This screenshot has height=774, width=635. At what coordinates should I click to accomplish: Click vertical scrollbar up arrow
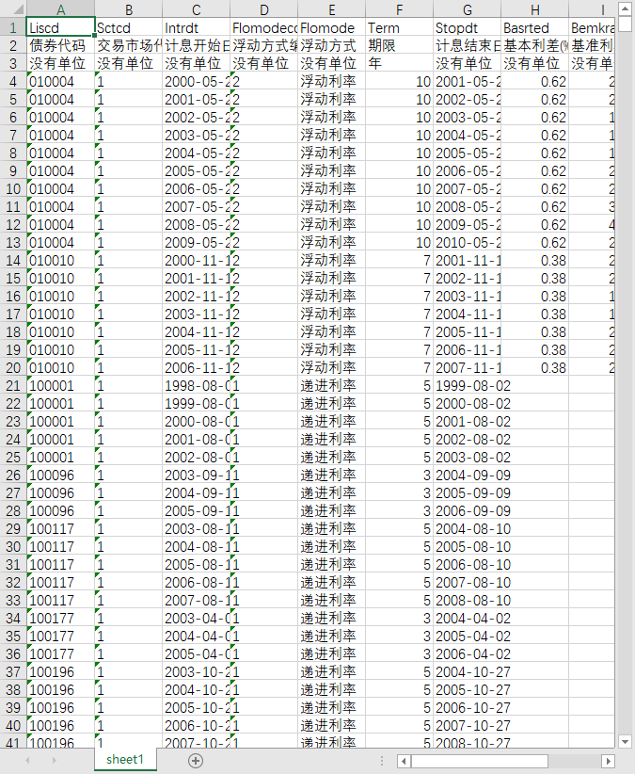tap(625, 8)
